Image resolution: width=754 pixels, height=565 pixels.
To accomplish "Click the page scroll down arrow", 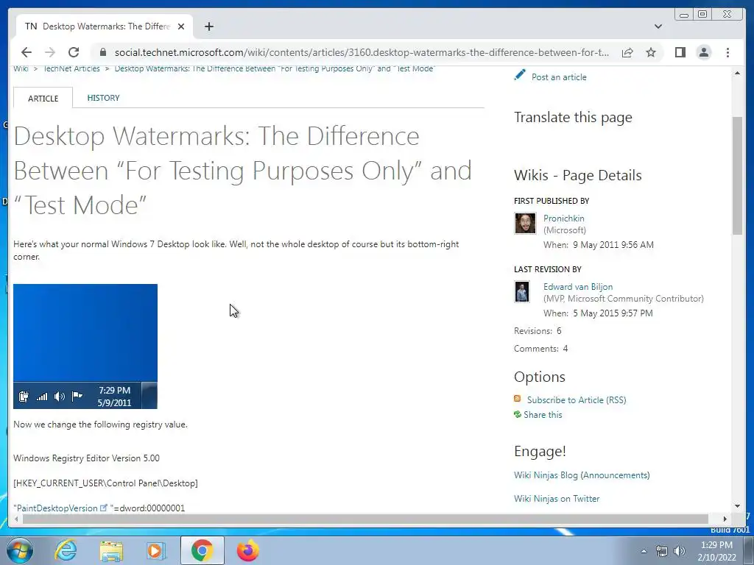I will (737, 506).
